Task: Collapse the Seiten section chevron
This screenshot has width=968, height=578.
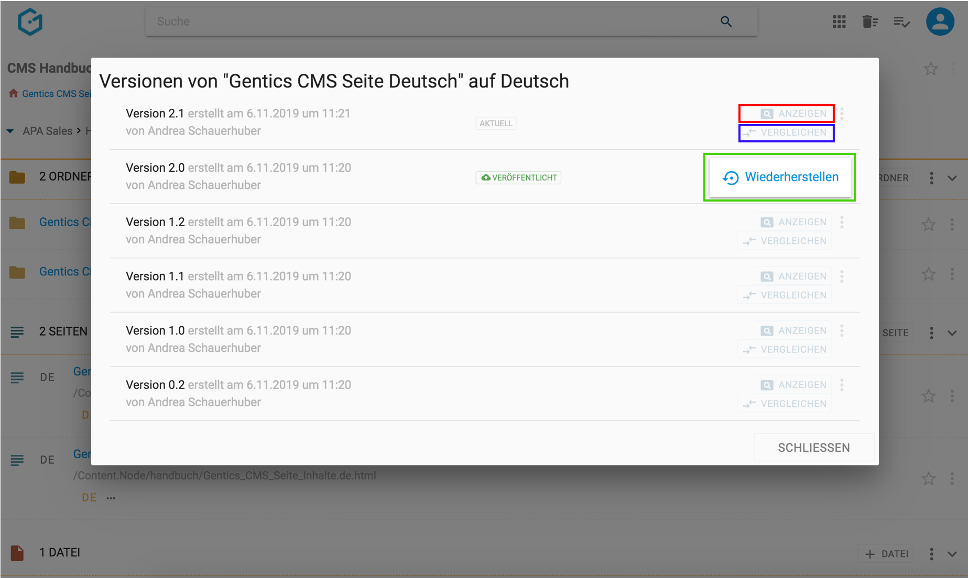Action: tap(952, 333)
